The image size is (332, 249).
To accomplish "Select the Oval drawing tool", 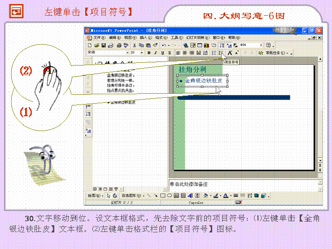I will [170, 196].
